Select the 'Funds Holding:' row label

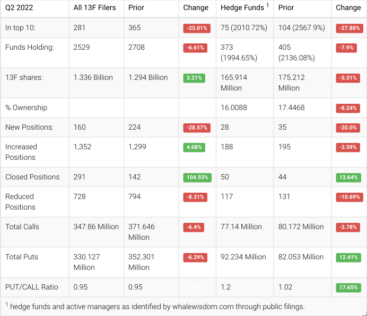click(x=29, y=47)
